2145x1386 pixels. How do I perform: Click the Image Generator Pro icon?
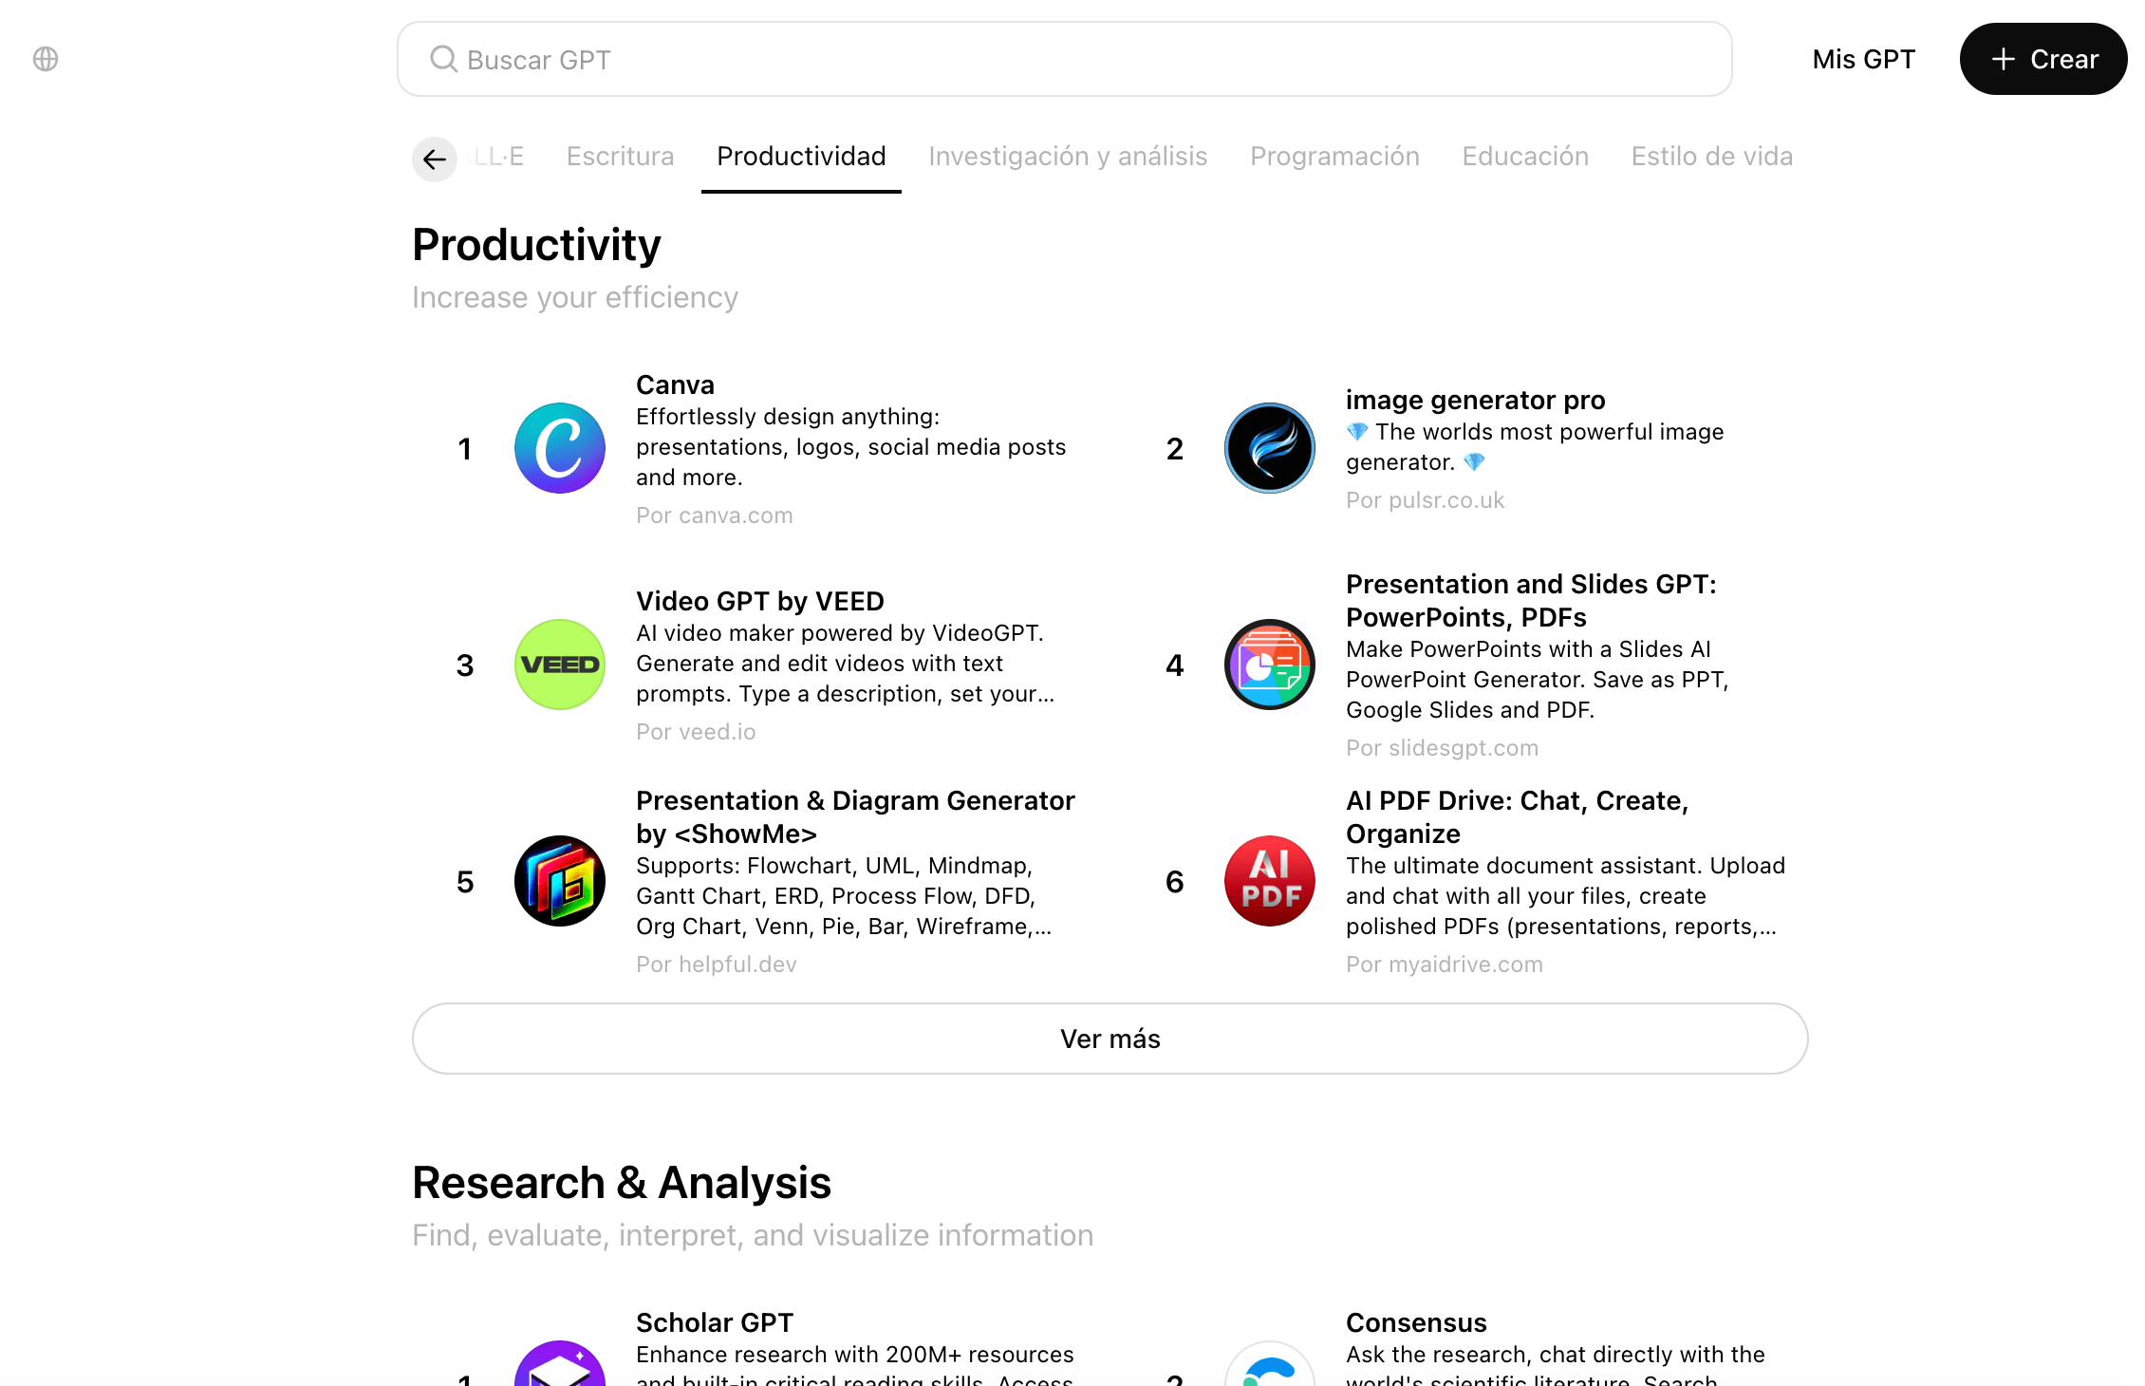tap(1270, 449)
